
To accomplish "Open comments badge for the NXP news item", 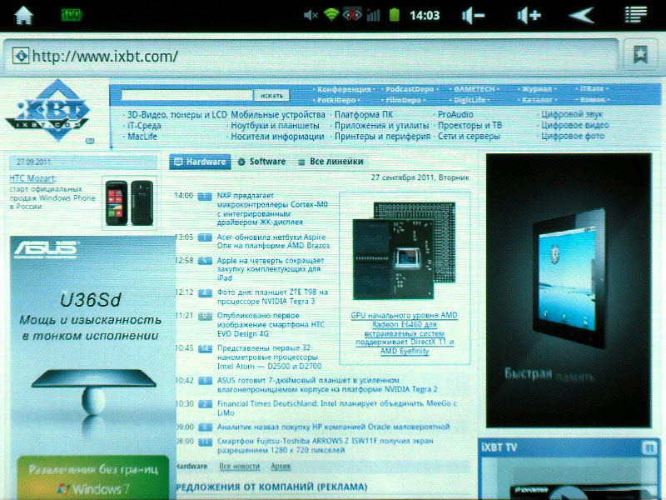I will click(x=205, y=196).
